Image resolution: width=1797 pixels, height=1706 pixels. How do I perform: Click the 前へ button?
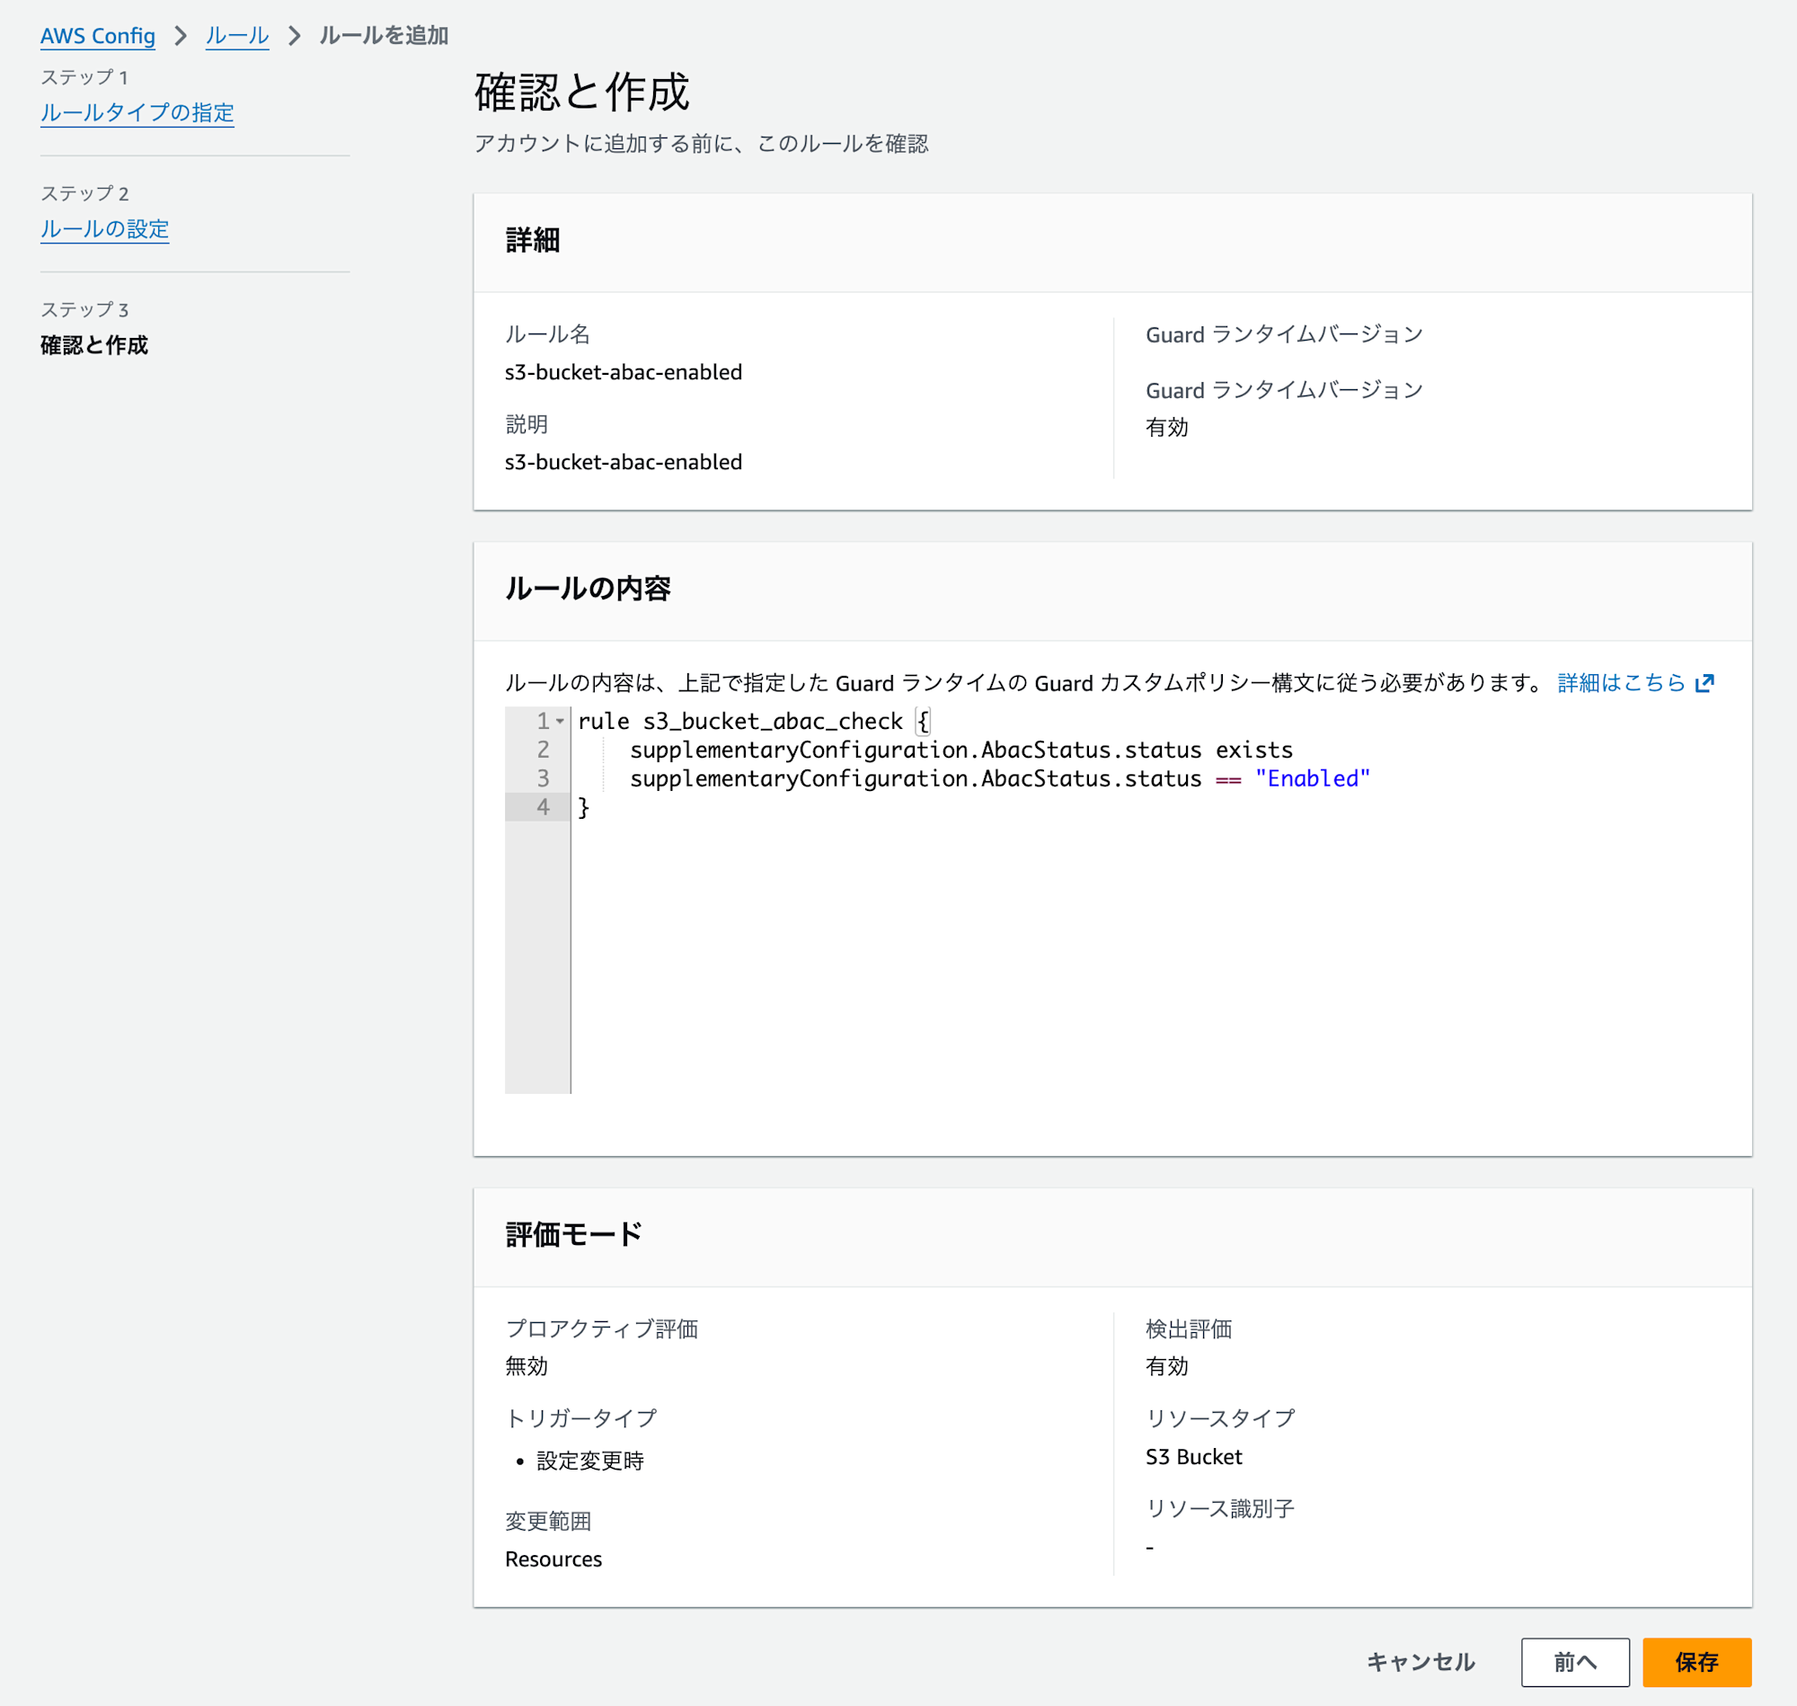1574,1661
